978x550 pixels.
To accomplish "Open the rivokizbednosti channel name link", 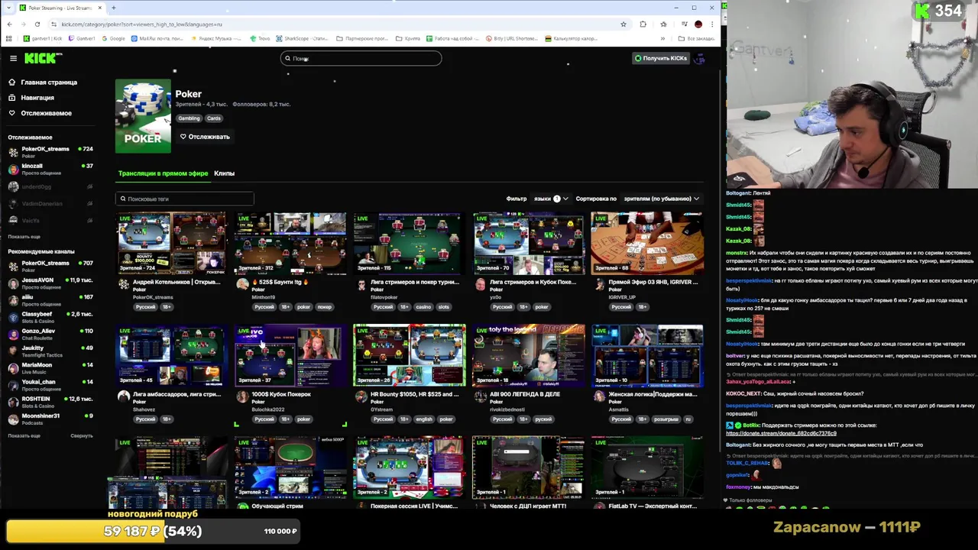I will [x=507, y=409].
